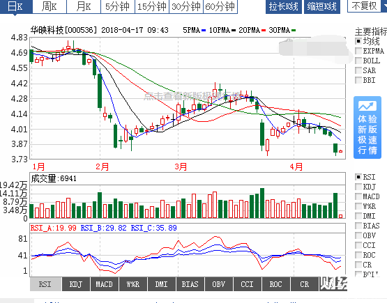
Task: Click the 2月 axis label
Action: (x=103, y=167)
